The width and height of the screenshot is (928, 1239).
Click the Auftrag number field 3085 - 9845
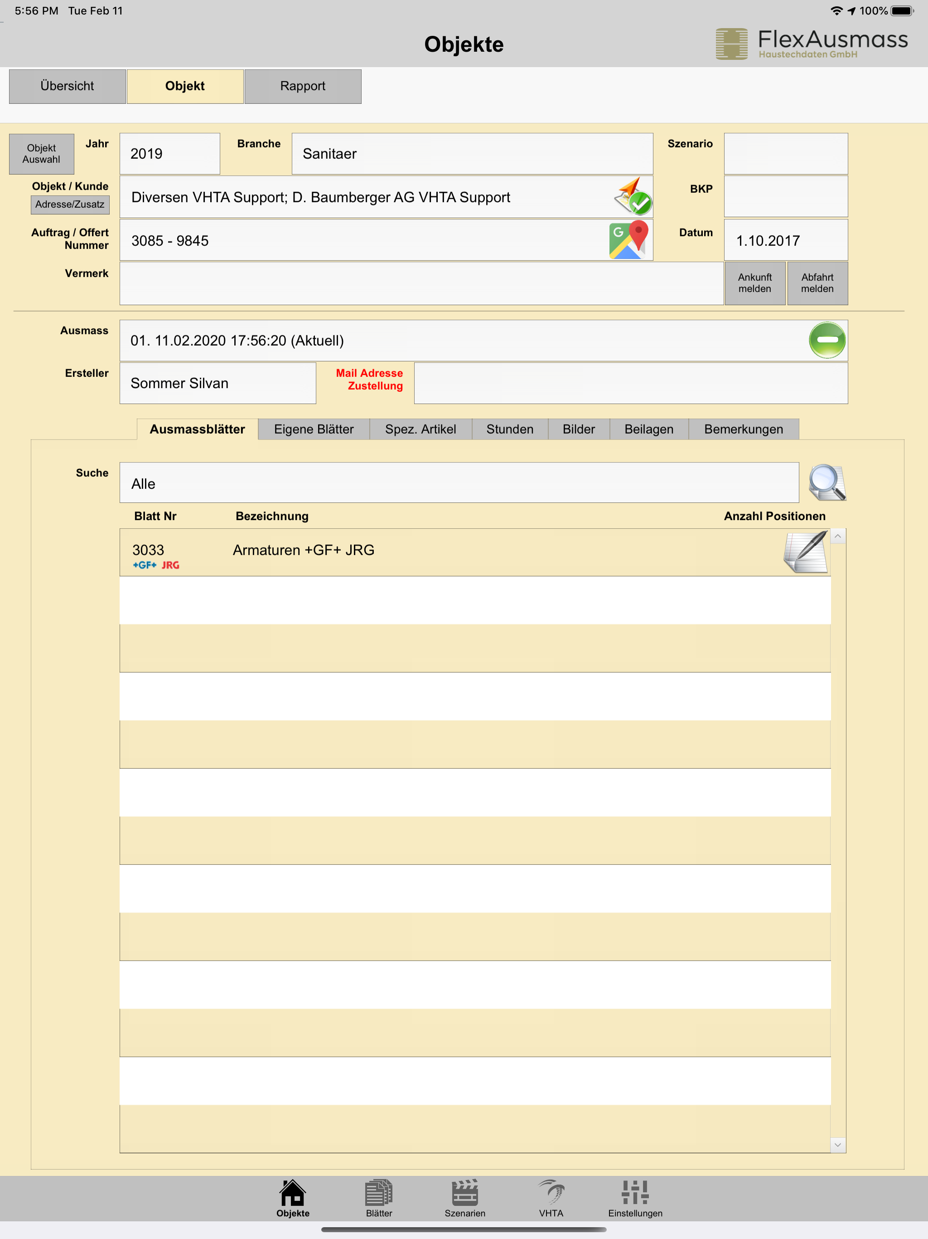coord(386,240)
